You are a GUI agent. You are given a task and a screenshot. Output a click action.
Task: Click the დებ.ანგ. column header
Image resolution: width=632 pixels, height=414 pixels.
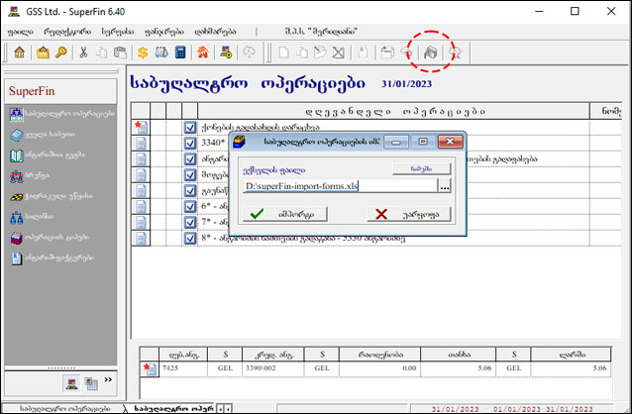coord(184,355)
